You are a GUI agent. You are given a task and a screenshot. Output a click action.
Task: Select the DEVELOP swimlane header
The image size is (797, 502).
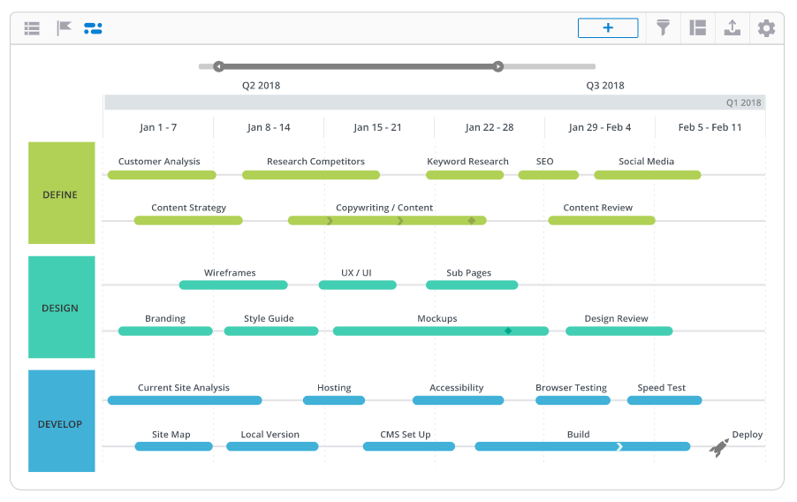coord(62,421)
